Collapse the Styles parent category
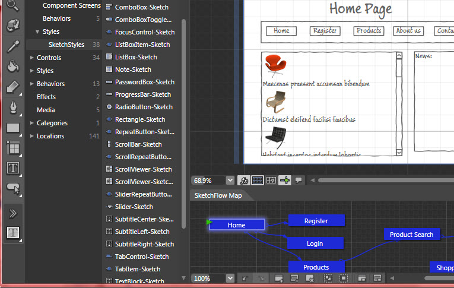 click(38, 32)
